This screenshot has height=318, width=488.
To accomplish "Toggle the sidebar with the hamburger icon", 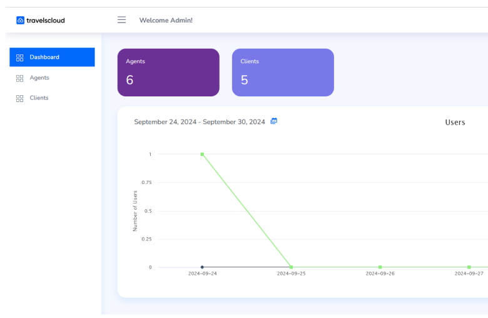I will coord(122,20).
